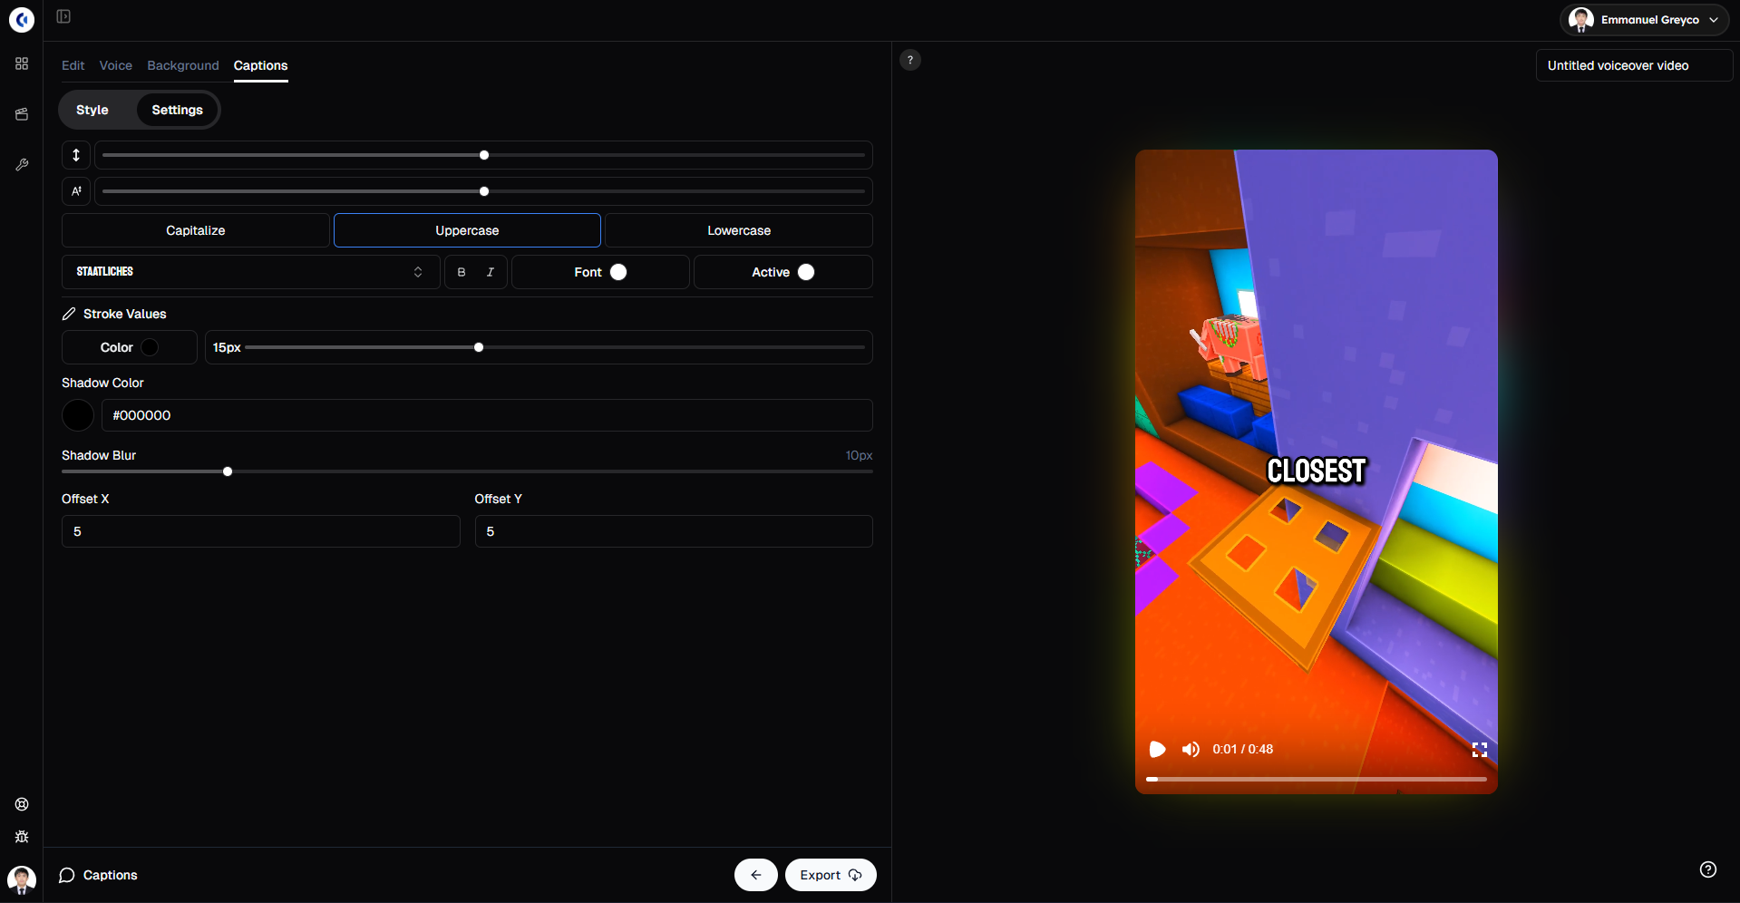Viewport: 1740px width, 903px height.
Task: Click the video progress bar
Action: click(x=1317, y=779)
